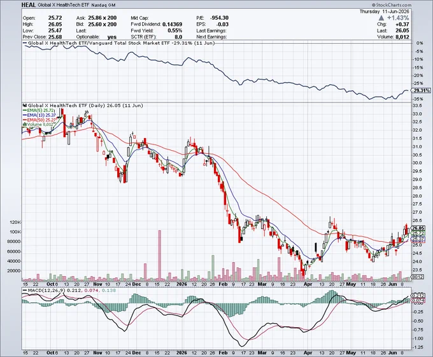Click the StockCharts.com copyright text
The width and height of the screenshot is (433, 357).
tap(392, 5)
